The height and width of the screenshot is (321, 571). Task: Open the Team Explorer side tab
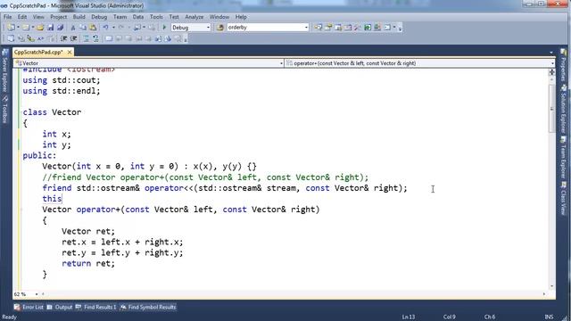[563, 157]
